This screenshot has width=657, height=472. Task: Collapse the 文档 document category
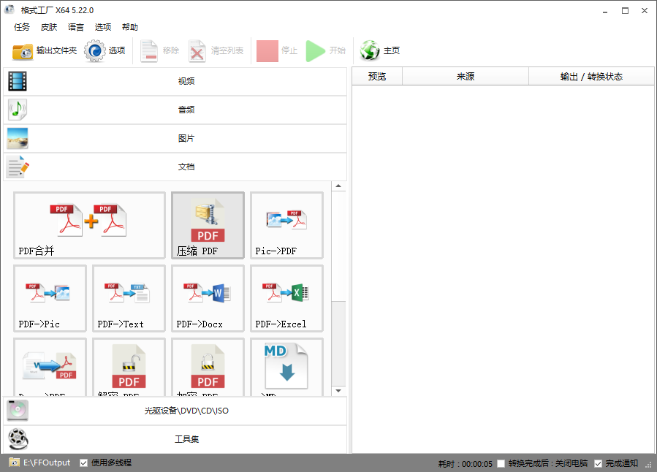pyautogui.click(x=175, y=167)
